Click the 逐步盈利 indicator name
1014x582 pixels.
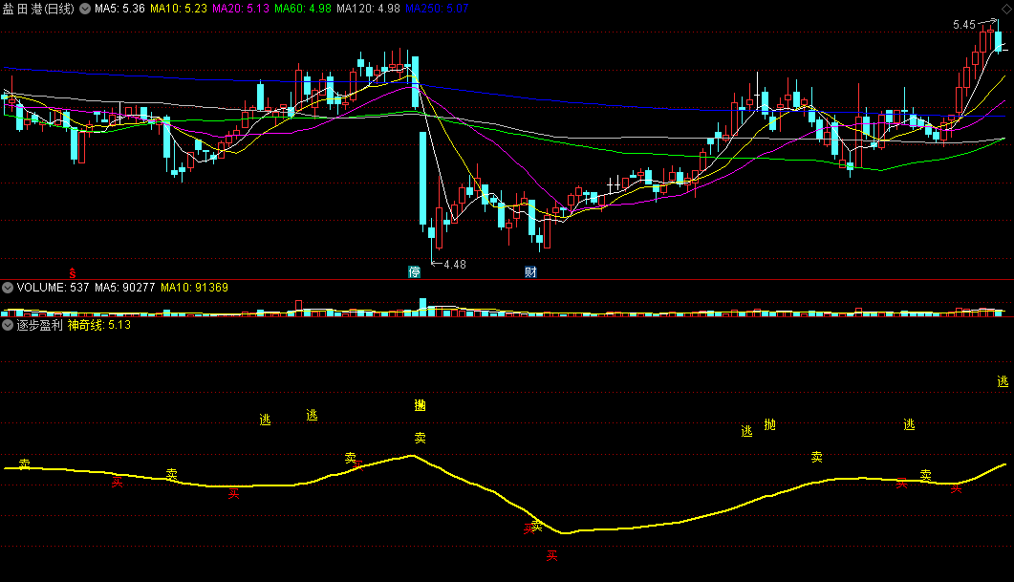(39, 325)
